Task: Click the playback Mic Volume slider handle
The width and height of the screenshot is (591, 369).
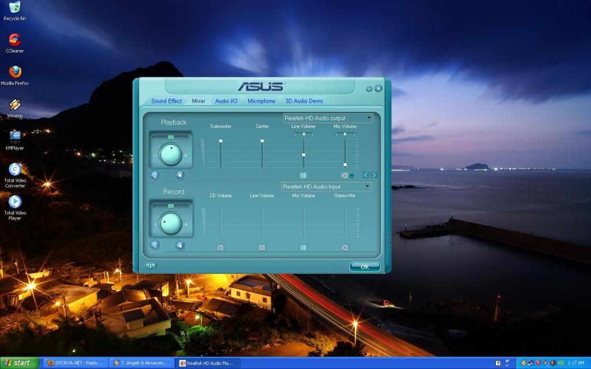Action: [x=345, y=164]
